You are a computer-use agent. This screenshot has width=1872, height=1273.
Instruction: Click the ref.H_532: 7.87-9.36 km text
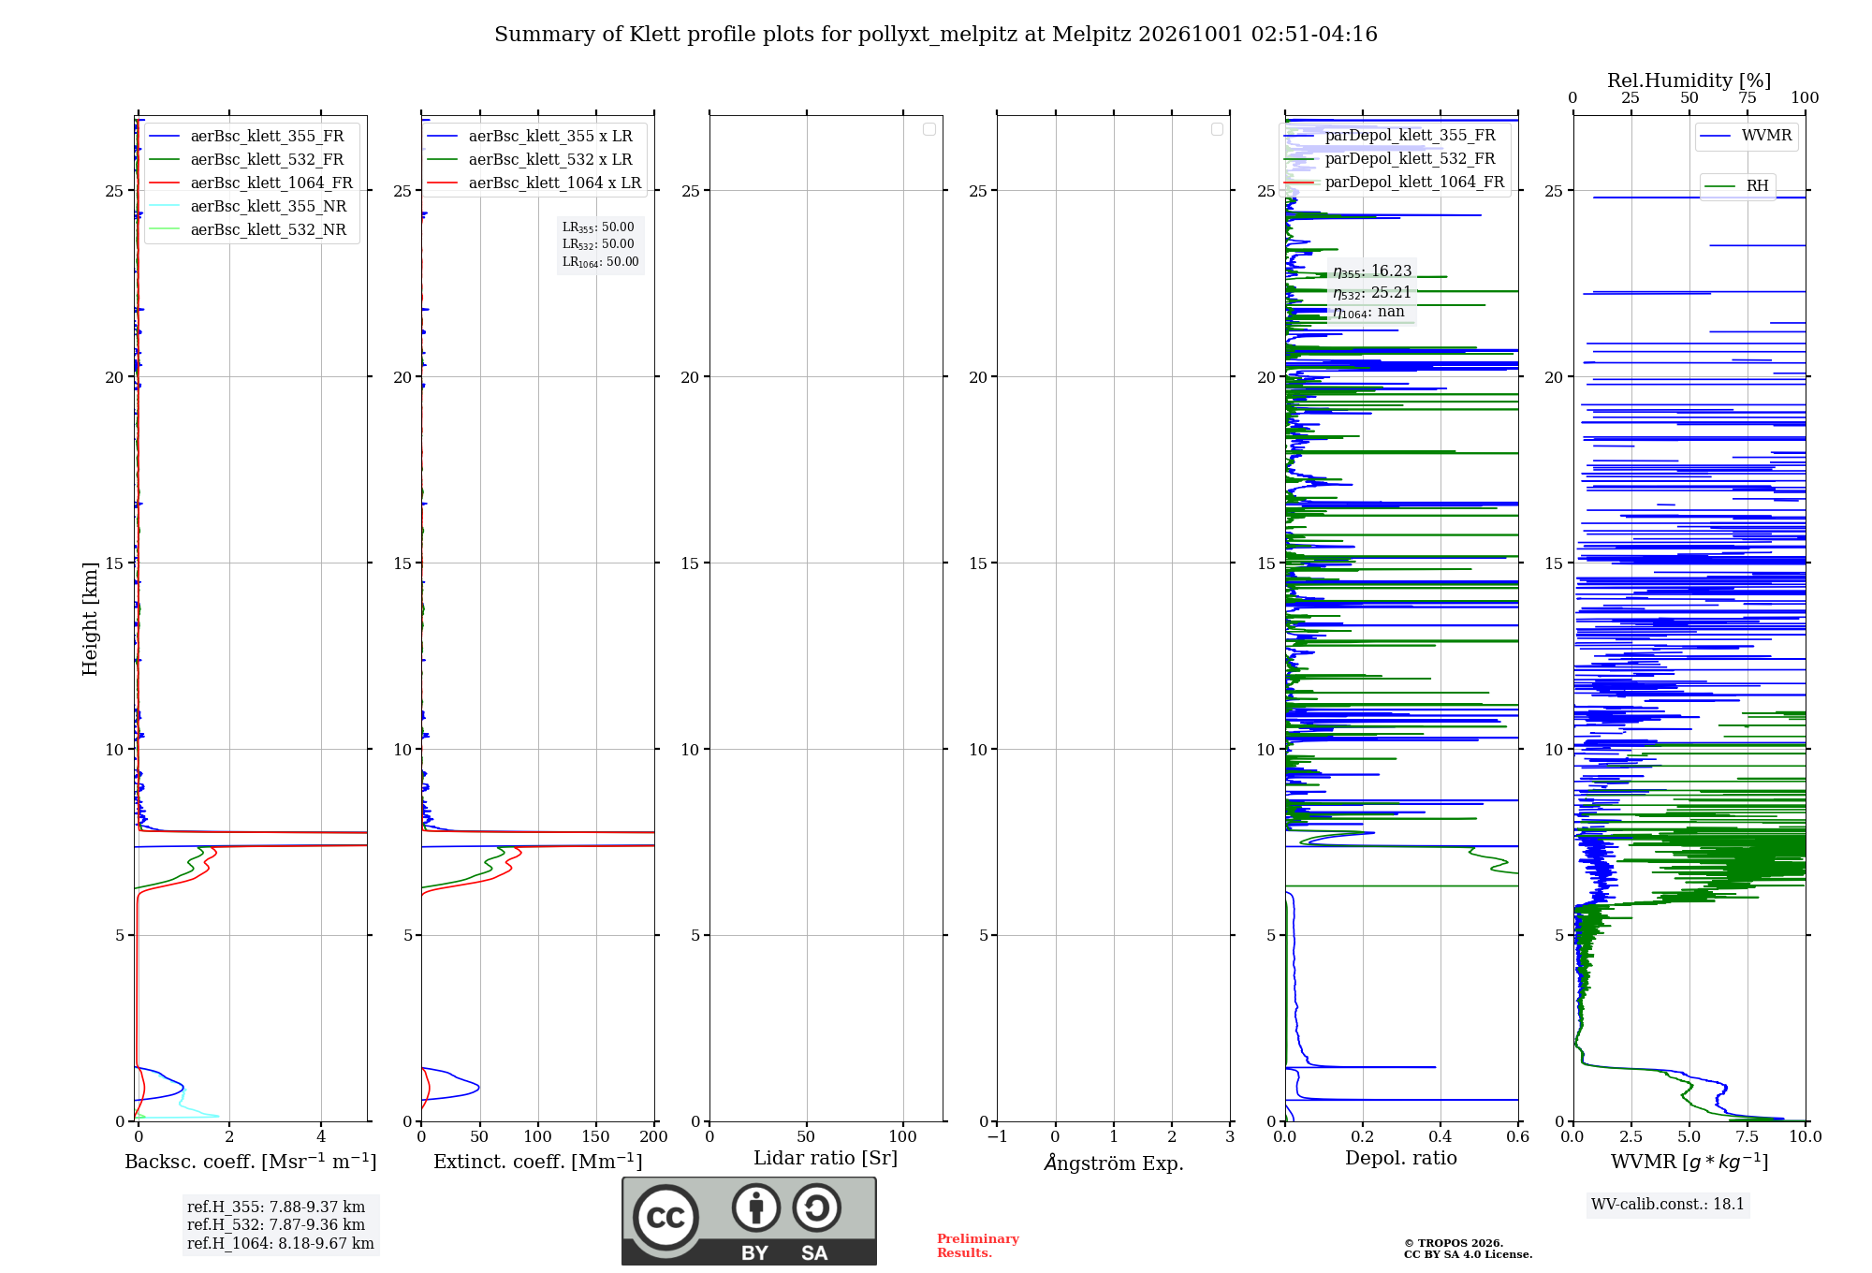(276, 1225)
